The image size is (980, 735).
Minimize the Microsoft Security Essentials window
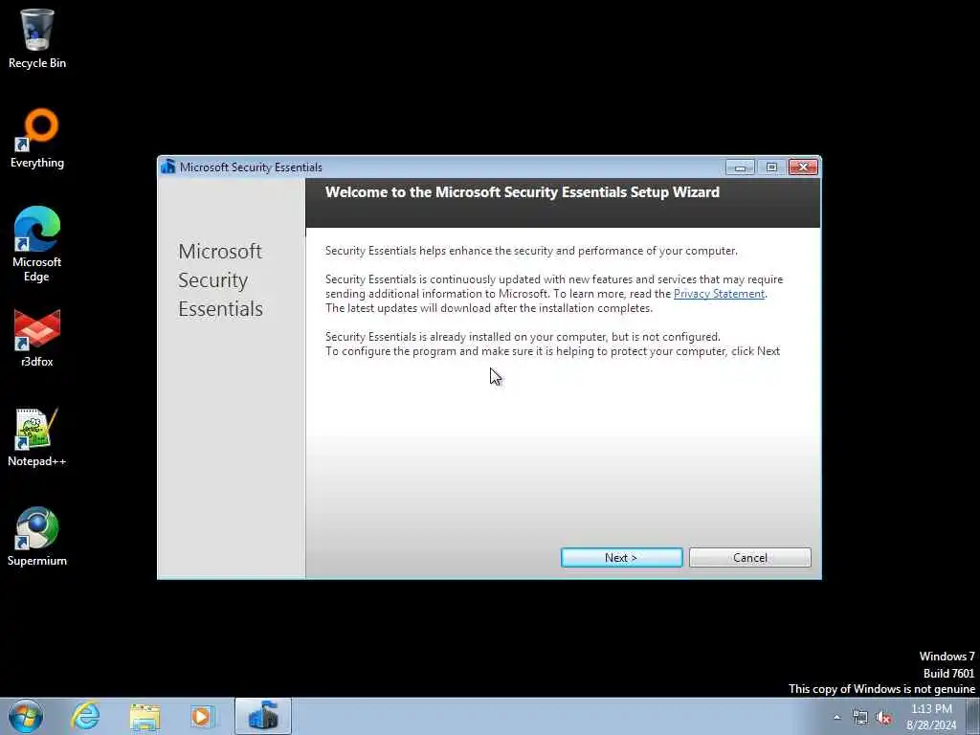tap(740, 167)
